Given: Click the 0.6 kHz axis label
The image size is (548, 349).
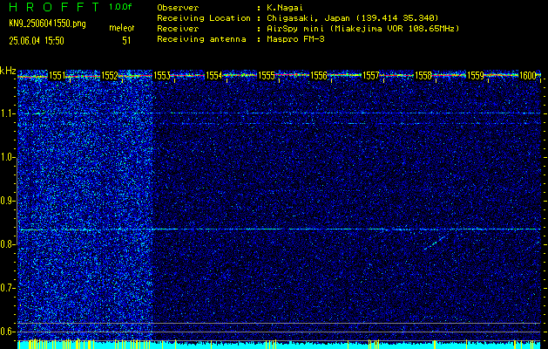Looking at the screenshot, I should [7, 332].
